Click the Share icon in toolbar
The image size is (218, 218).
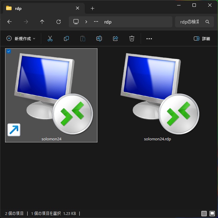pyautogui.click(x=115, y=39)
